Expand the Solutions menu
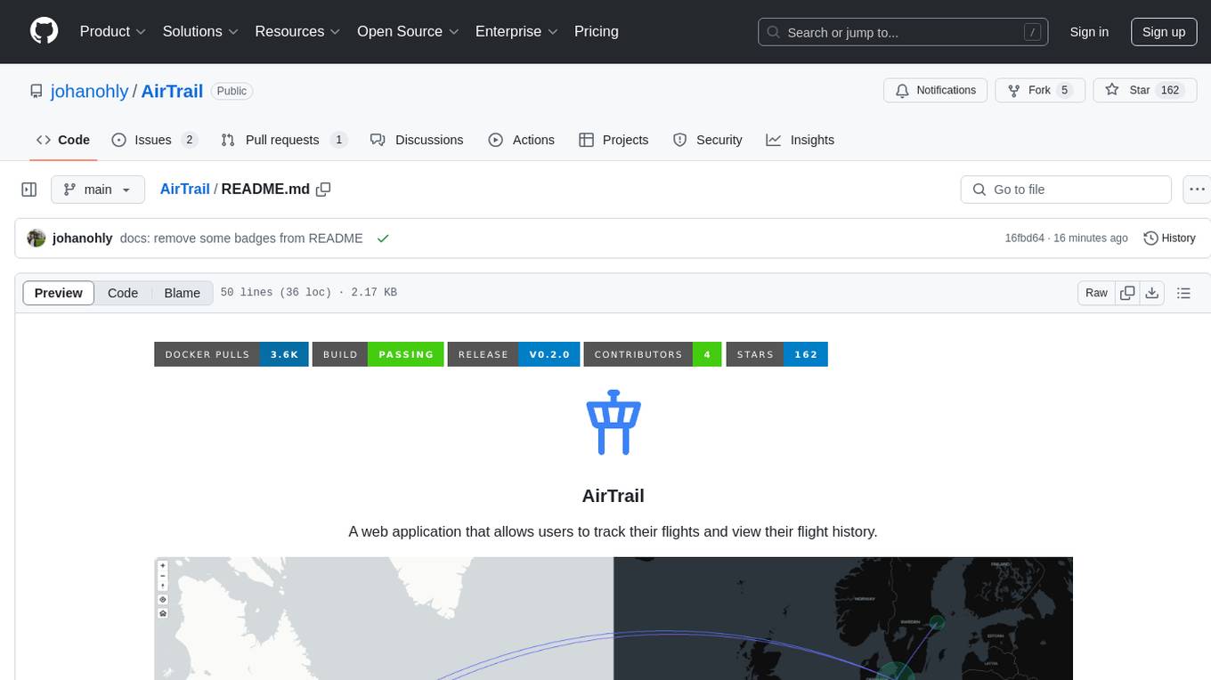1211x680 pixels. click(x=200, y=31)
